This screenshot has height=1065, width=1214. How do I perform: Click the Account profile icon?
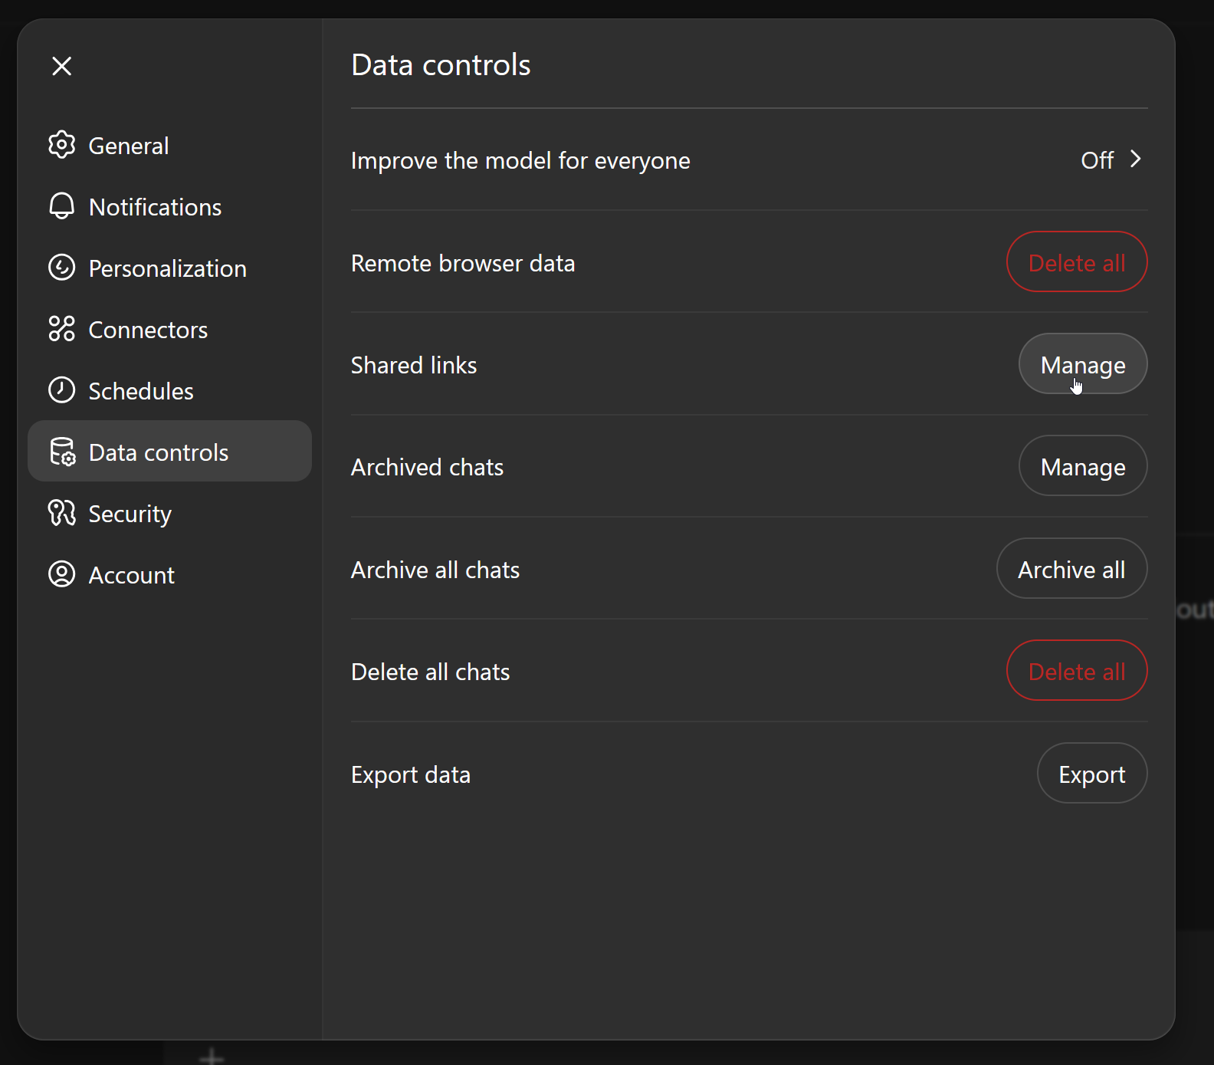click(62, 574)
